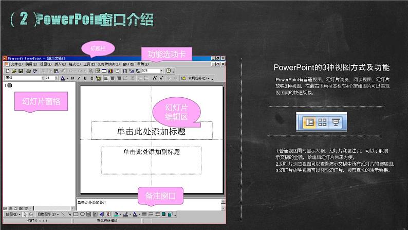Click the Spell check icon
Viewport: 408px width, 230px height.
(35, 71)
